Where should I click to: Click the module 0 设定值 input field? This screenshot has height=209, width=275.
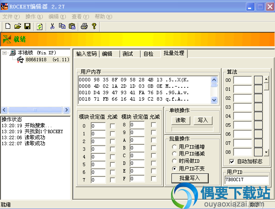pos(98,126)
